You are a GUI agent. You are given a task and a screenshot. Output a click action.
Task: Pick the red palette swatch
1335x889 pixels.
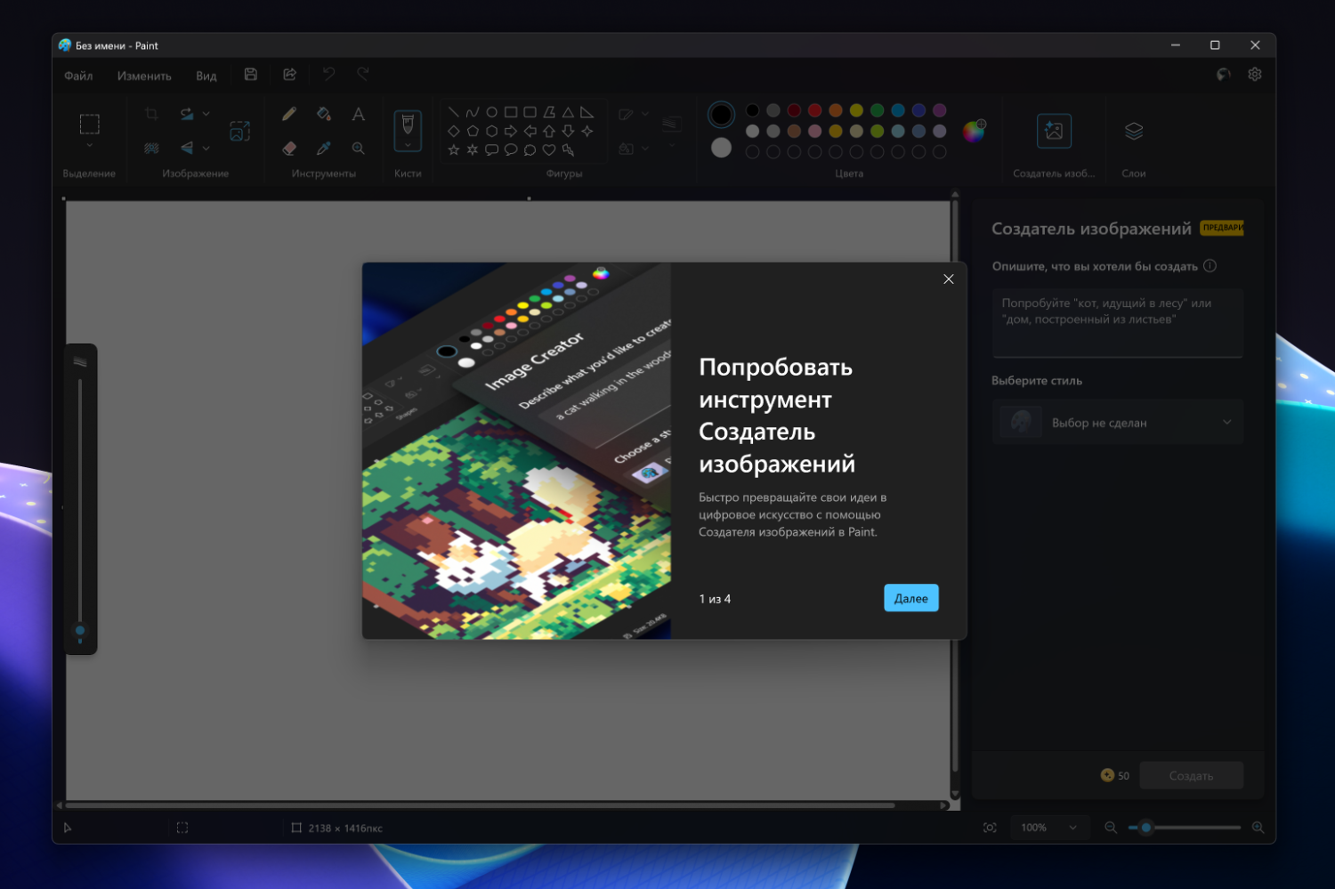[x=814, y=110]
